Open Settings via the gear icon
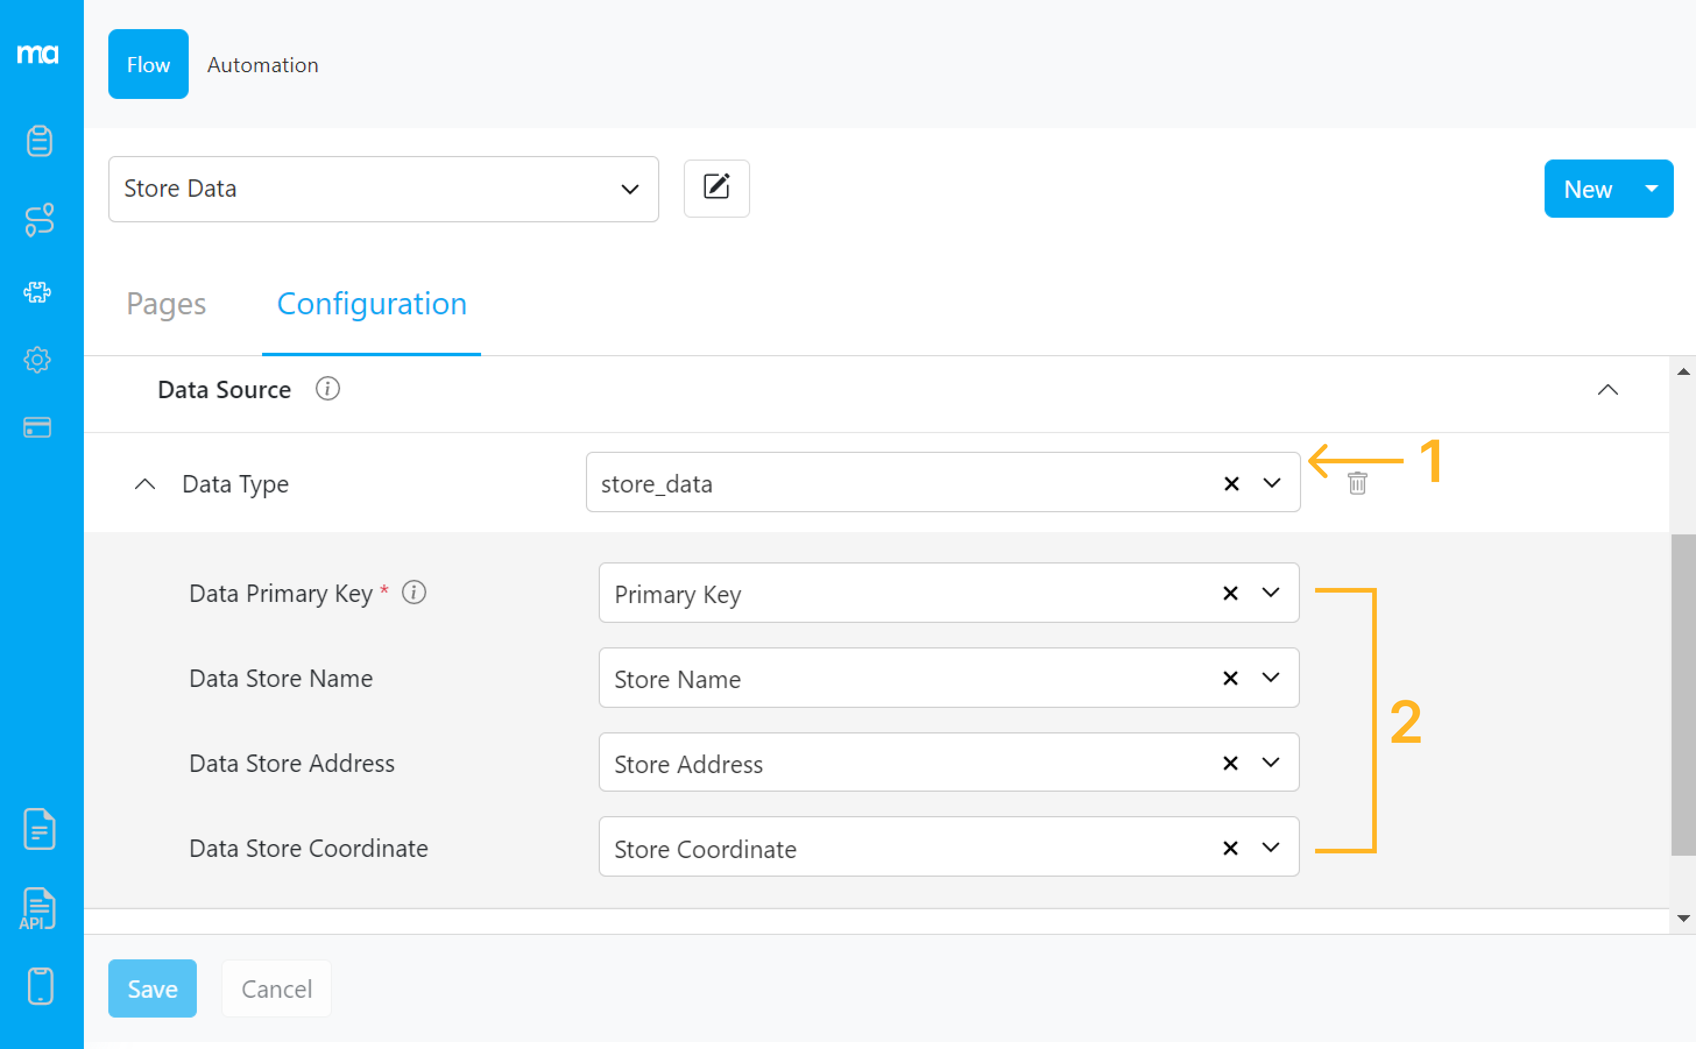This screenshot has height=1049, width=1696. (39, 359)
